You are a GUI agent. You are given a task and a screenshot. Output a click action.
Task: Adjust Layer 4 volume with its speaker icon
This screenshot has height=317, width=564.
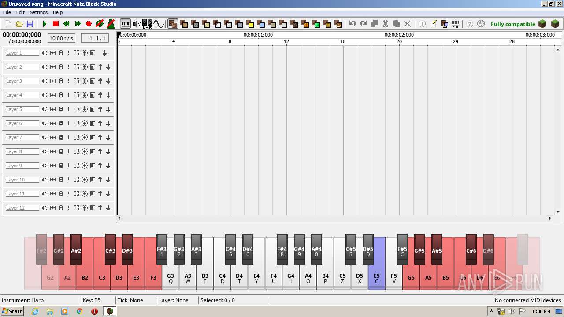point(45,95)
